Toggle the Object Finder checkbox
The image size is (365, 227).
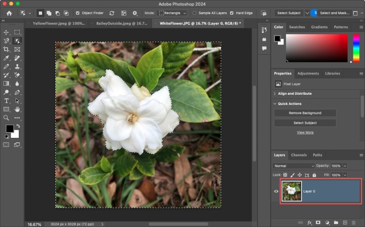click(x=78, y=13)
